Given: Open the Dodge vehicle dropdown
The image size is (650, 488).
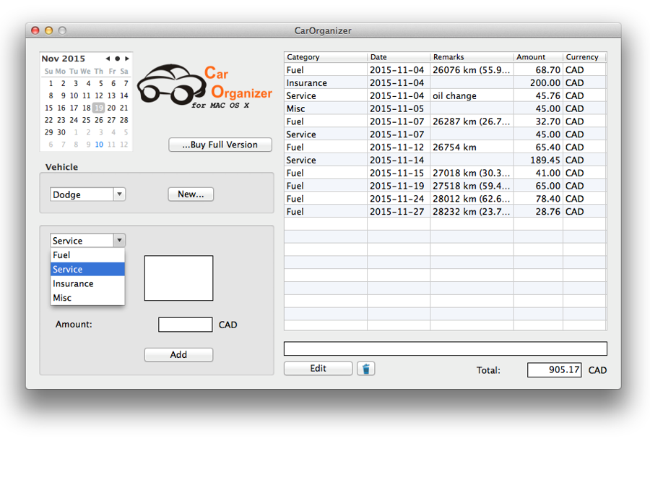Looking at the screenshot, I should 119,194.
